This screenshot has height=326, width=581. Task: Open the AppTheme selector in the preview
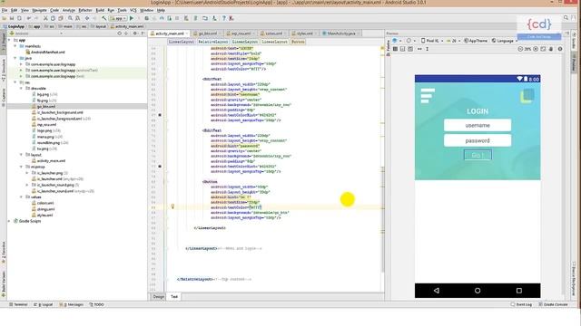tap(476, 41)
